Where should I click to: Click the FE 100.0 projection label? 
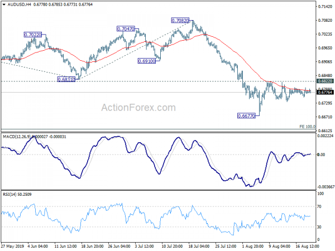307,127
